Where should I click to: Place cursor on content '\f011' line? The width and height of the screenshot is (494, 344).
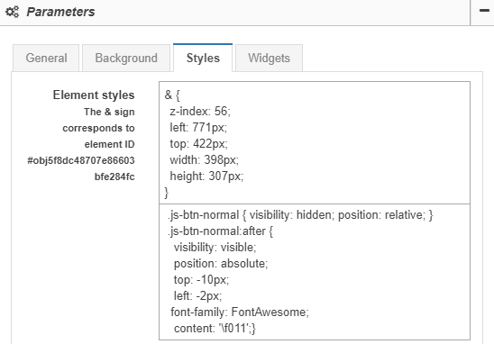pyautogui.click(x=215, y=329)
